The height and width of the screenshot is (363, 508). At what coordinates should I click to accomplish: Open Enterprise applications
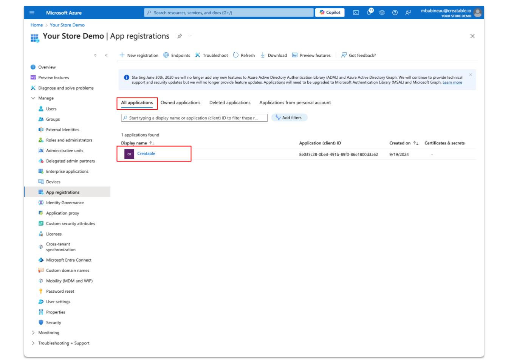point(67,171)
